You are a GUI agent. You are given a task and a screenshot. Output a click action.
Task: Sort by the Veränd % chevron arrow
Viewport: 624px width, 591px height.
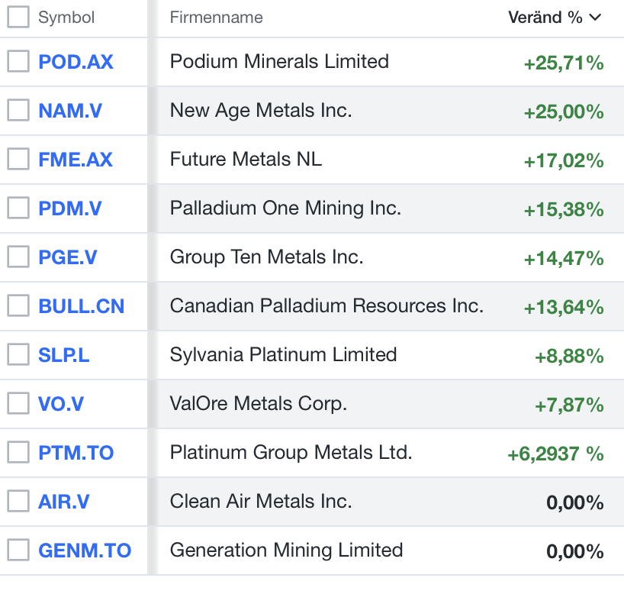(x=596, y=18)
